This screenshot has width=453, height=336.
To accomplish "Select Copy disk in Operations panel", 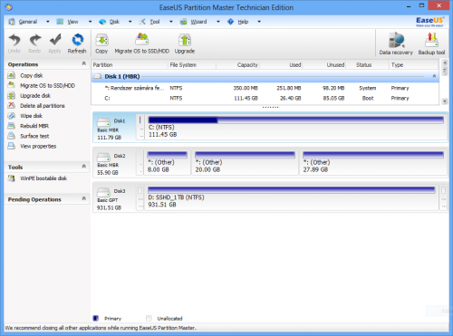I will (32, 75).
